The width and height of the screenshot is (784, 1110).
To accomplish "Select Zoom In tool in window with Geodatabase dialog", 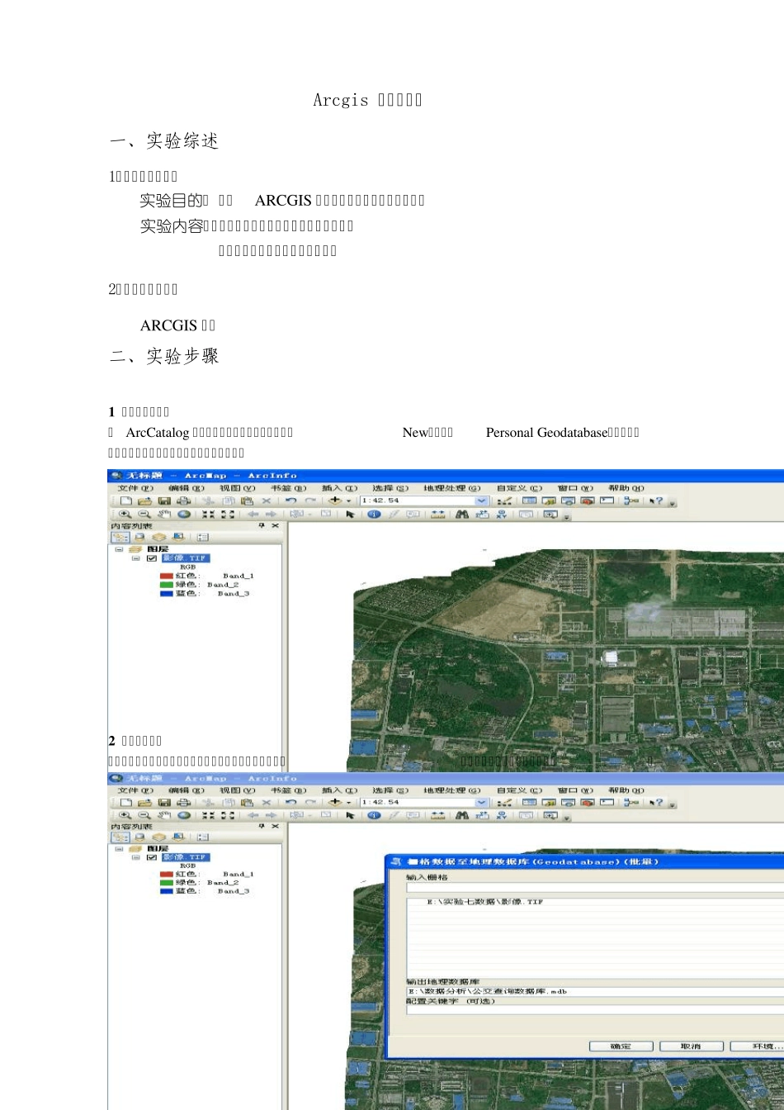I will [125, 815].
